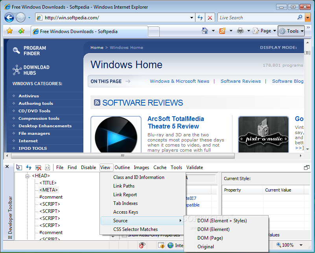
Task: Unpin the developer toolbar with restore icon
Action: point(307,167)
